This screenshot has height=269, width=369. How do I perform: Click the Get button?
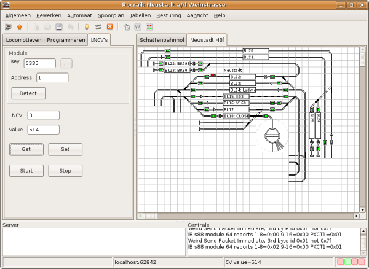coord(26,149)
